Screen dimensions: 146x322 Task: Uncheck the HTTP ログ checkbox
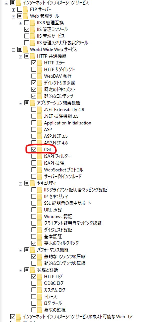[34, 277]
